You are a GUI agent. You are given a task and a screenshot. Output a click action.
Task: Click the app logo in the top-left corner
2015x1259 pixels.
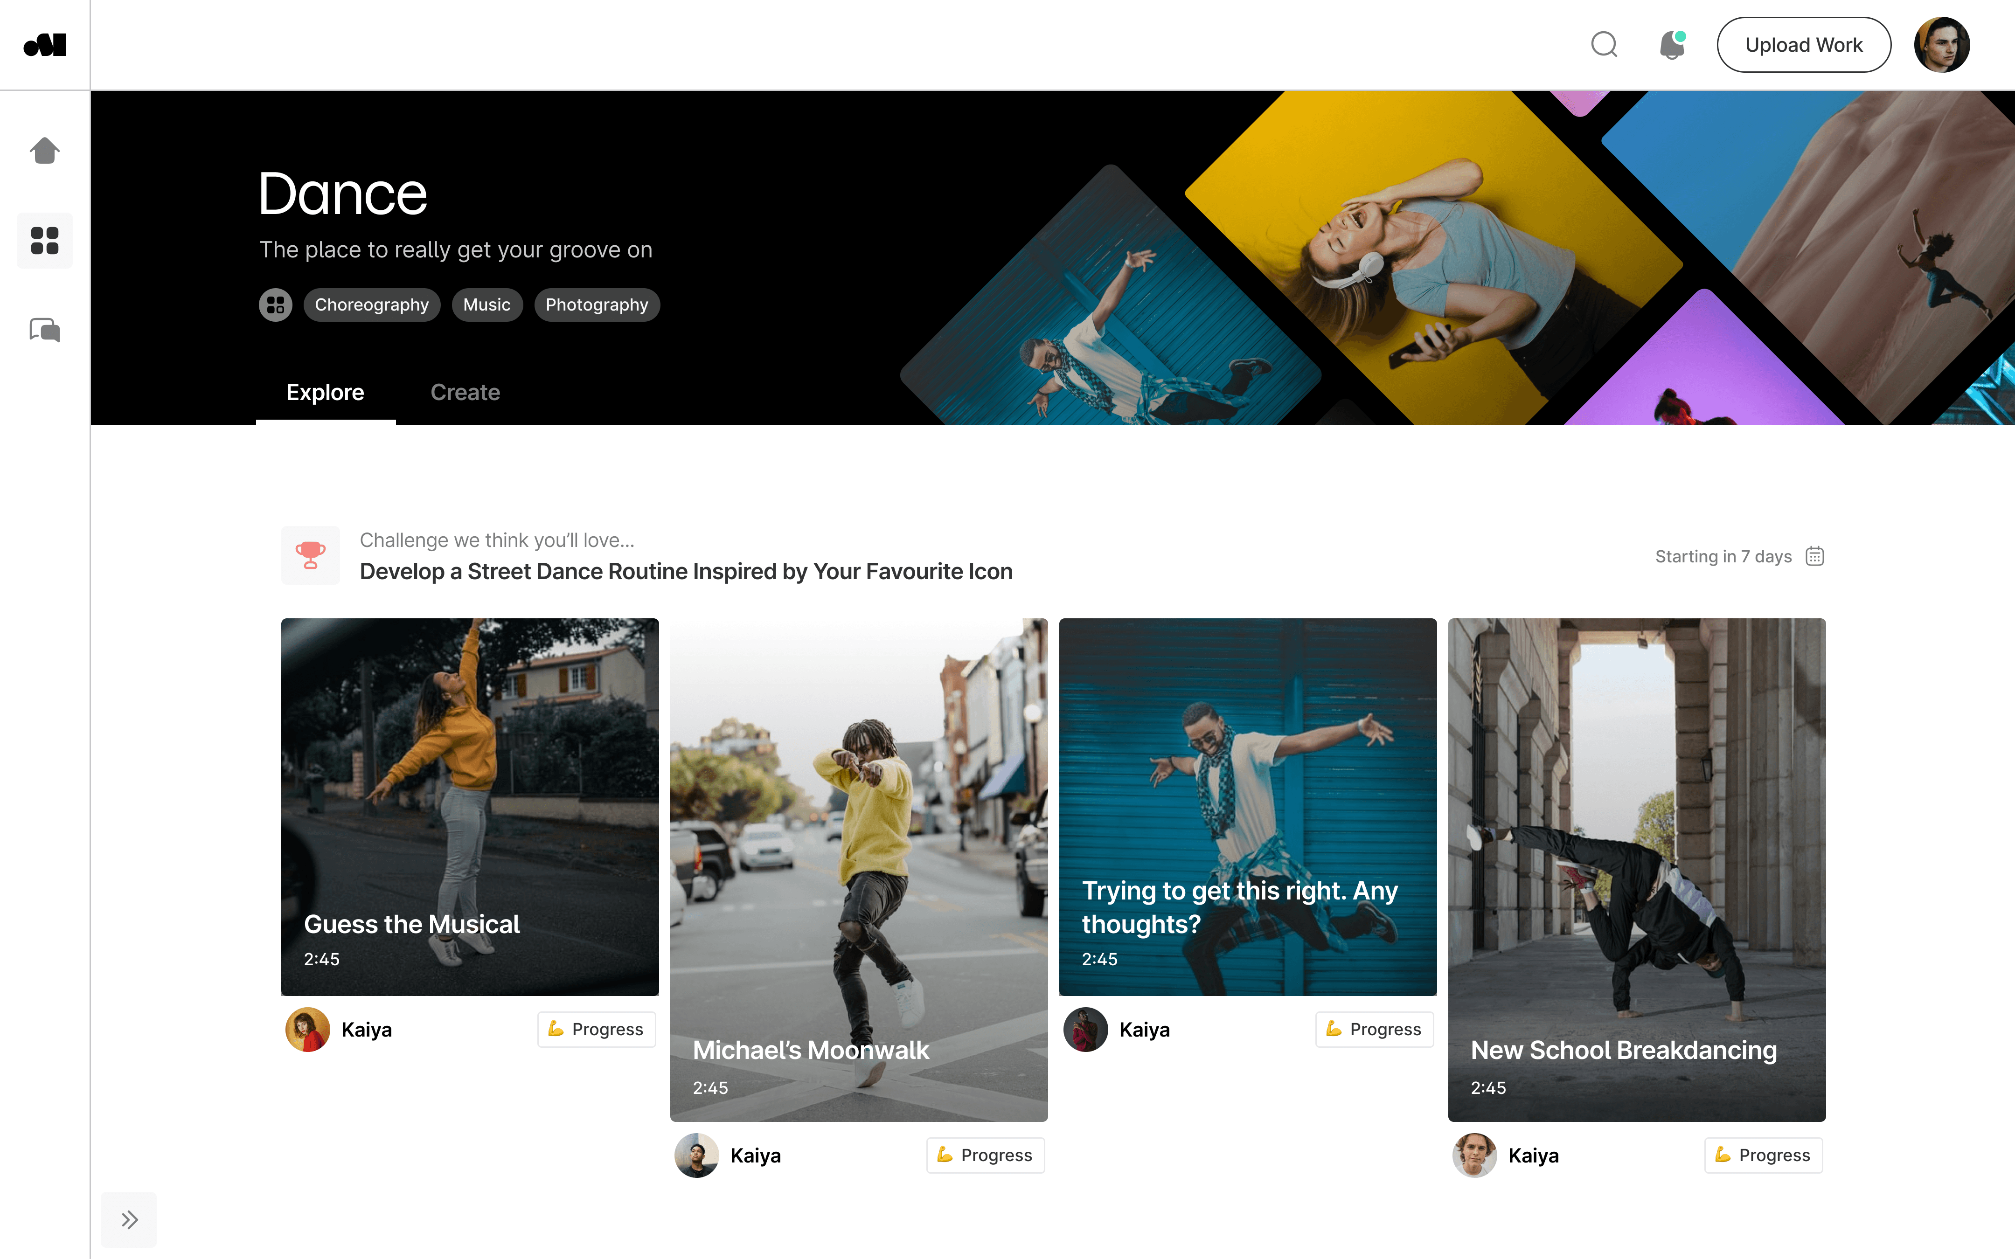[45, 45]
